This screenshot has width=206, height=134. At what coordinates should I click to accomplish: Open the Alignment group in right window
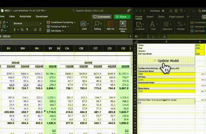pos(167,26)
